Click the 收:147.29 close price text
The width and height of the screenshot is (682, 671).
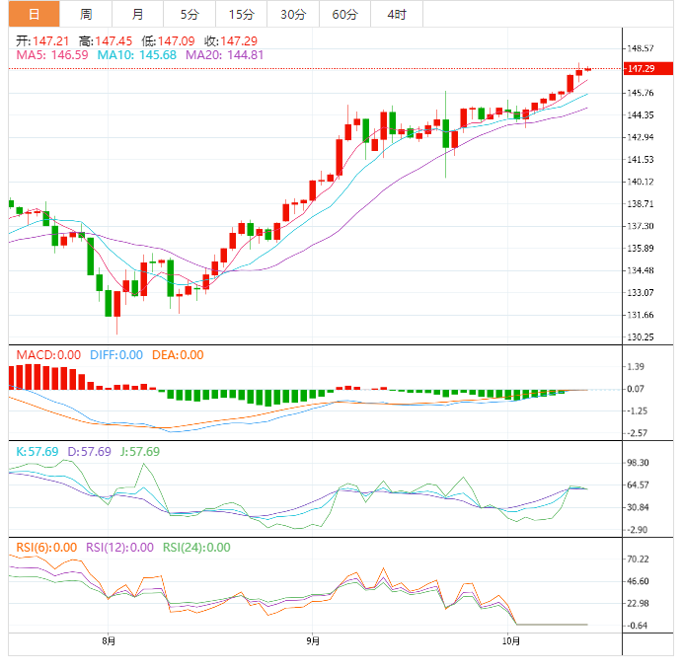231,41
